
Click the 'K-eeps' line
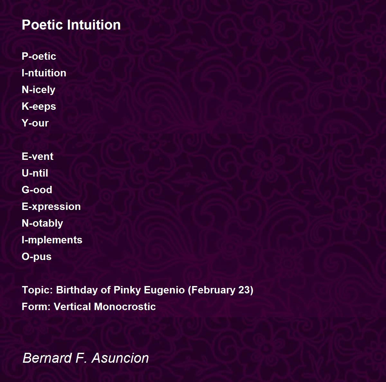39,106
